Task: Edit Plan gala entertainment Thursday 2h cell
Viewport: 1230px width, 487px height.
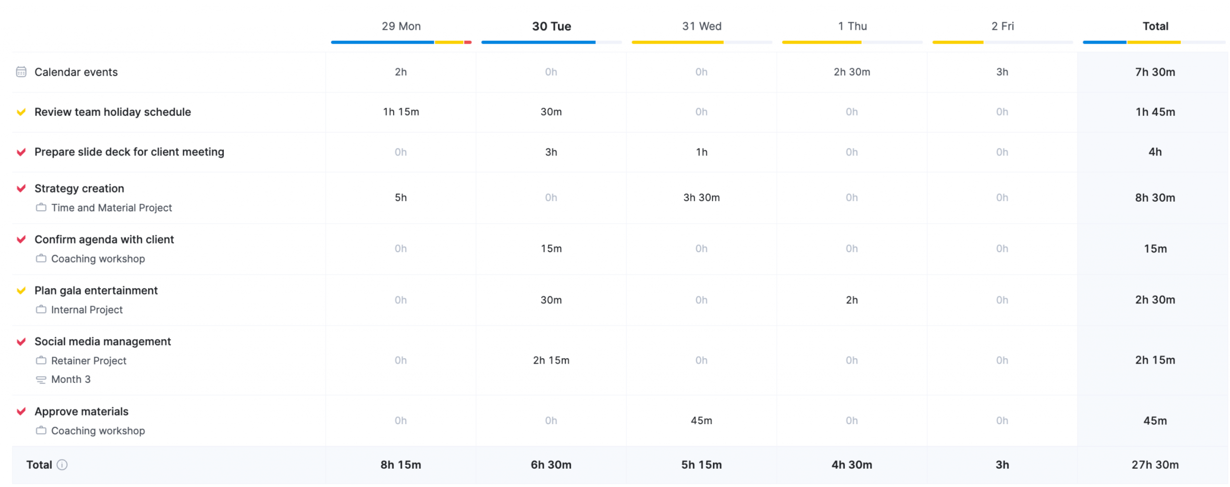Action: 851,300
